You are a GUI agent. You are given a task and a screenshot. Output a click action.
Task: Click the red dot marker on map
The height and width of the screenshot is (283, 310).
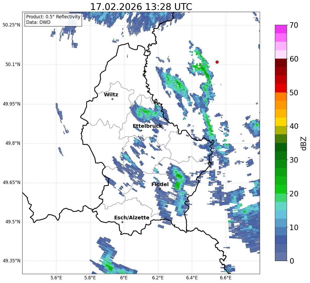[217, 62]
